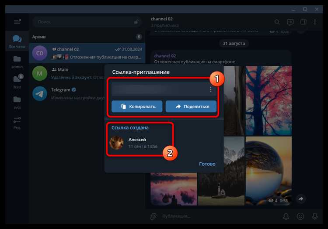Viewport: 328px width, 229px height.
Task: Copy the invite link with Копировать button
Action: pos(137,106)
